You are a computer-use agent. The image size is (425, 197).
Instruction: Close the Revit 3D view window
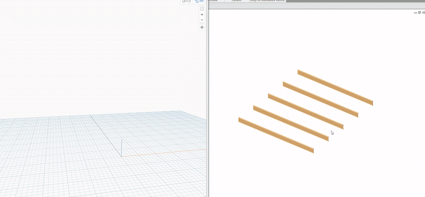pos(423,12)
